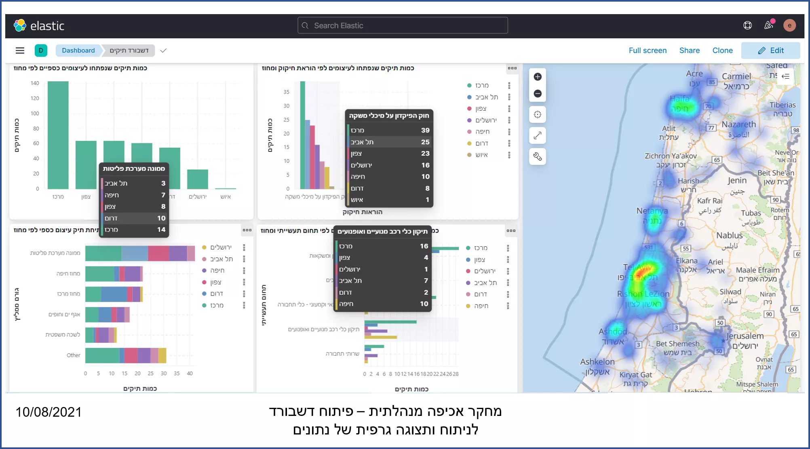Click the לשכת משפטית bar row label

(63, 335)
